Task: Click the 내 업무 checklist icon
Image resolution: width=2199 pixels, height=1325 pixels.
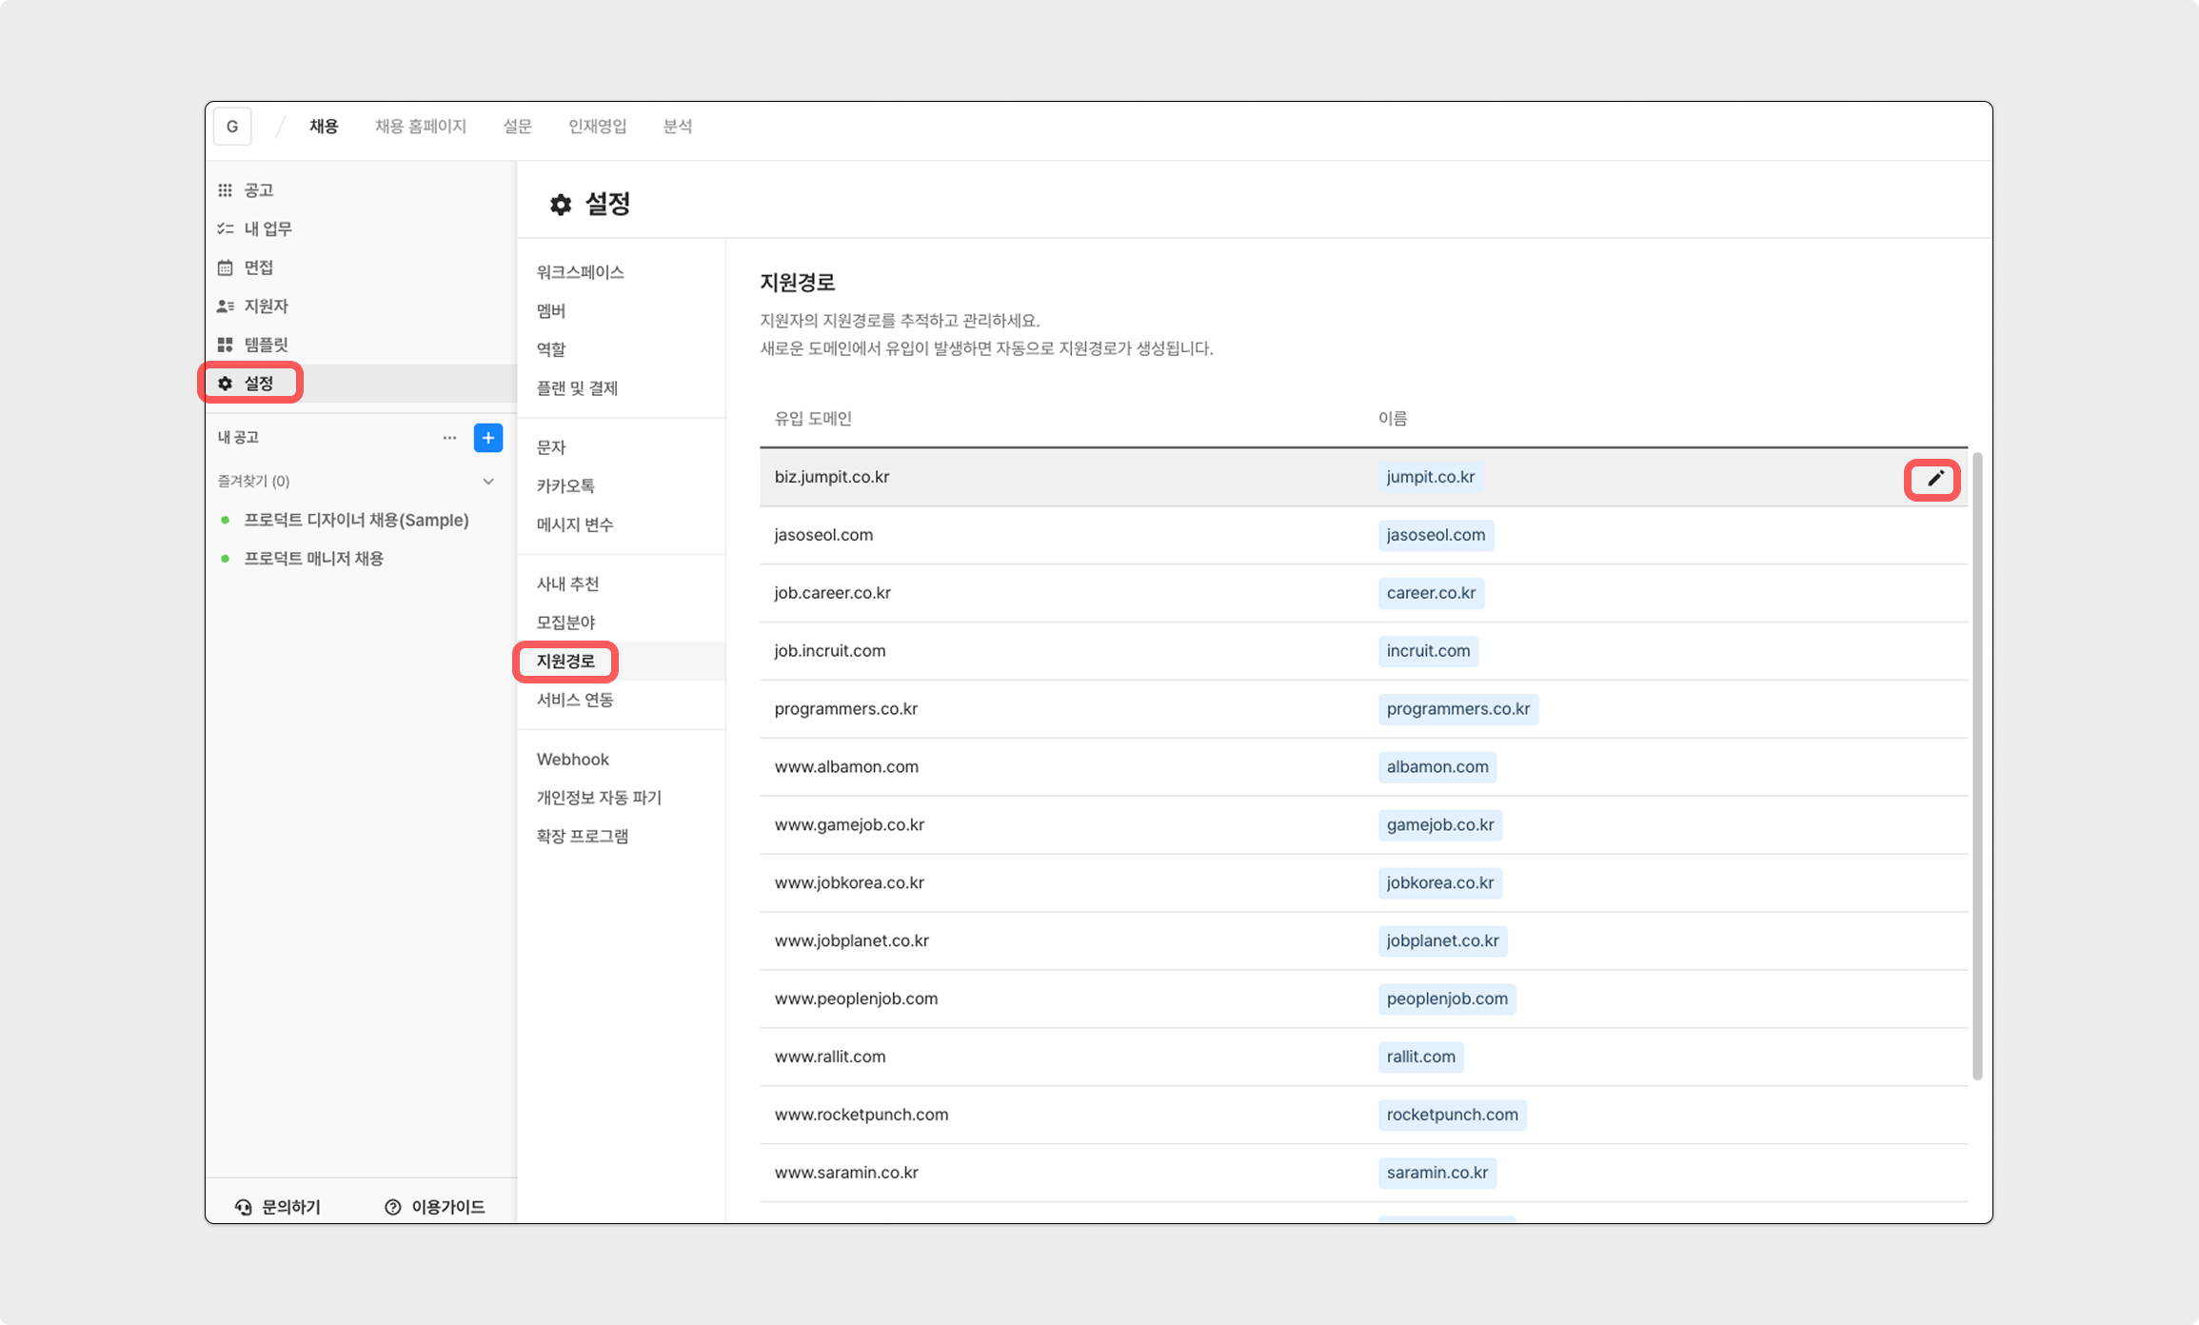Action: (x=225, y=228)
